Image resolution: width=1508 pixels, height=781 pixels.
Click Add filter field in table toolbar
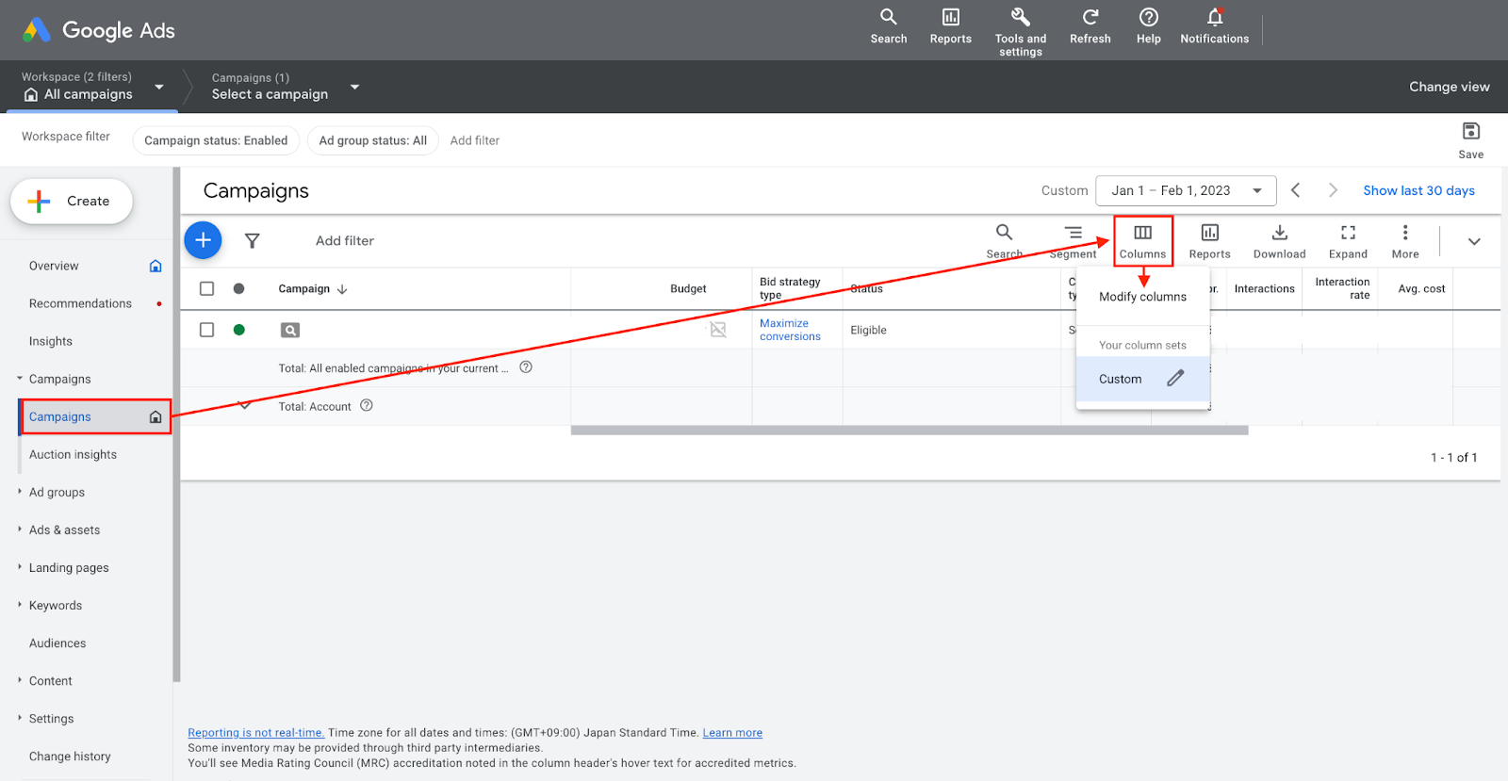tap(345, 241)
